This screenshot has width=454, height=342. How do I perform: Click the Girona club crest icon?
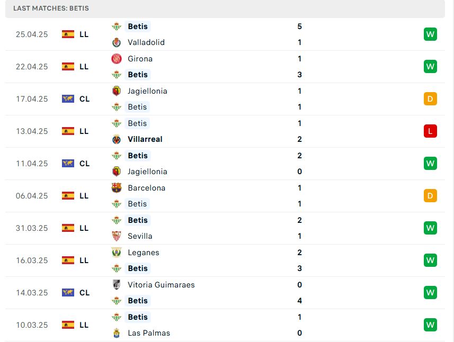tap(117, 59)
